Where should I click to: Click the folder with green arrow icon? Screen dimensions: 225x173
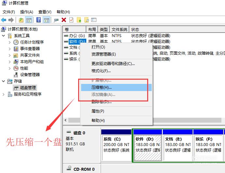[79, 20]
